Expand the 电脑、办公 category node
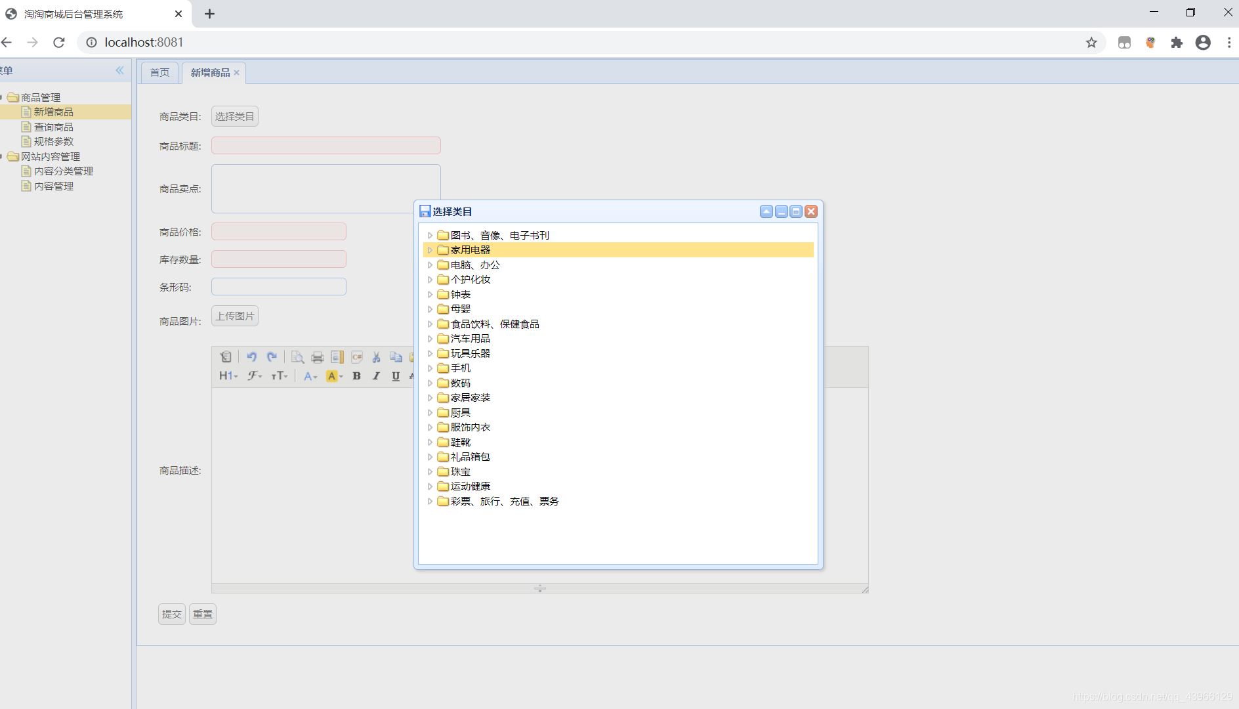The height and width of the screenshot is (709, 1239). pos(430,265)
